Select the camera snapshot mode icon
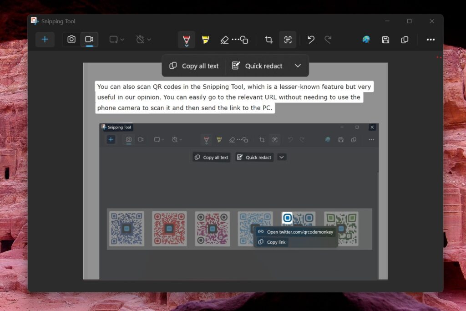The image size is (466, 311). pyautogui.click(x=71, y=40)
